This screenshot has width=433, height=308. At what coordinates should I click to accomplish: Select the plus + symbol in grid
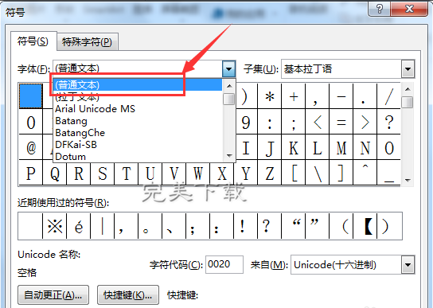pos(294,96)
